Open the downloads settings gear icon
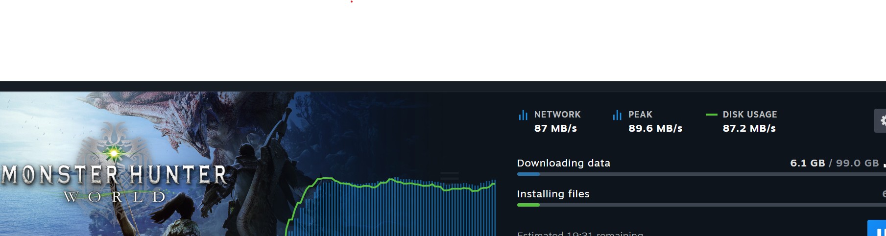Screen dimensions: 886x236 click(x=880, y=120)
